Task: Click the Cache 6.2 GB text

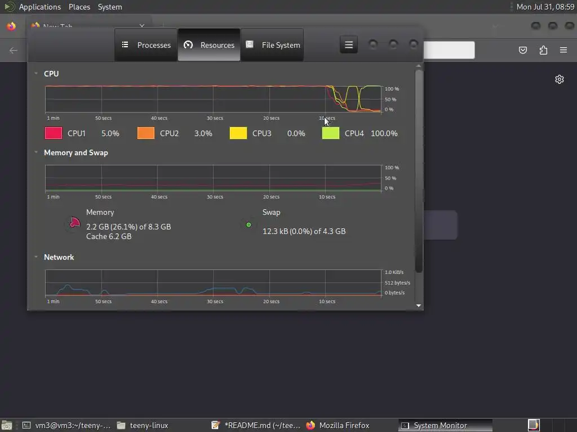Action: [109, 237]
